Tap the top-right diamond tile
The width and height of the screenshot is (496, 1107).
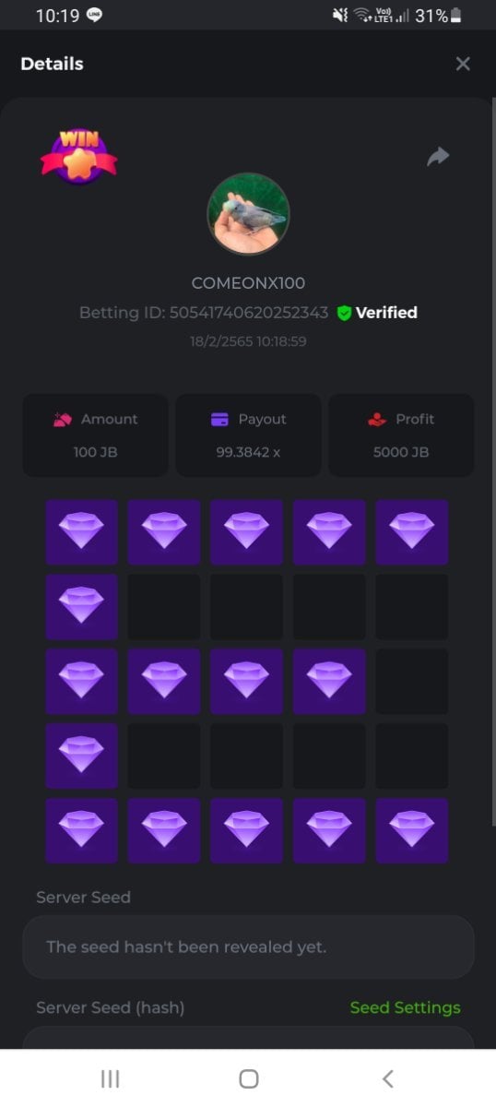click(x=412, y=532)
